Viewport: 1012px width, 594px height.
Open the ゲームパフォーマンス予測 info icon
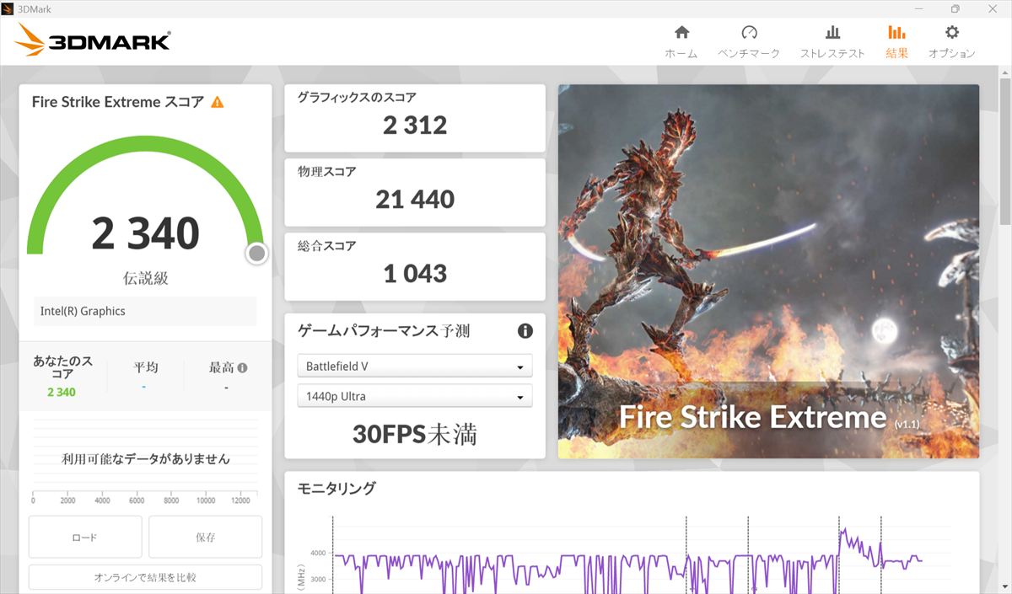coord(525,331)
